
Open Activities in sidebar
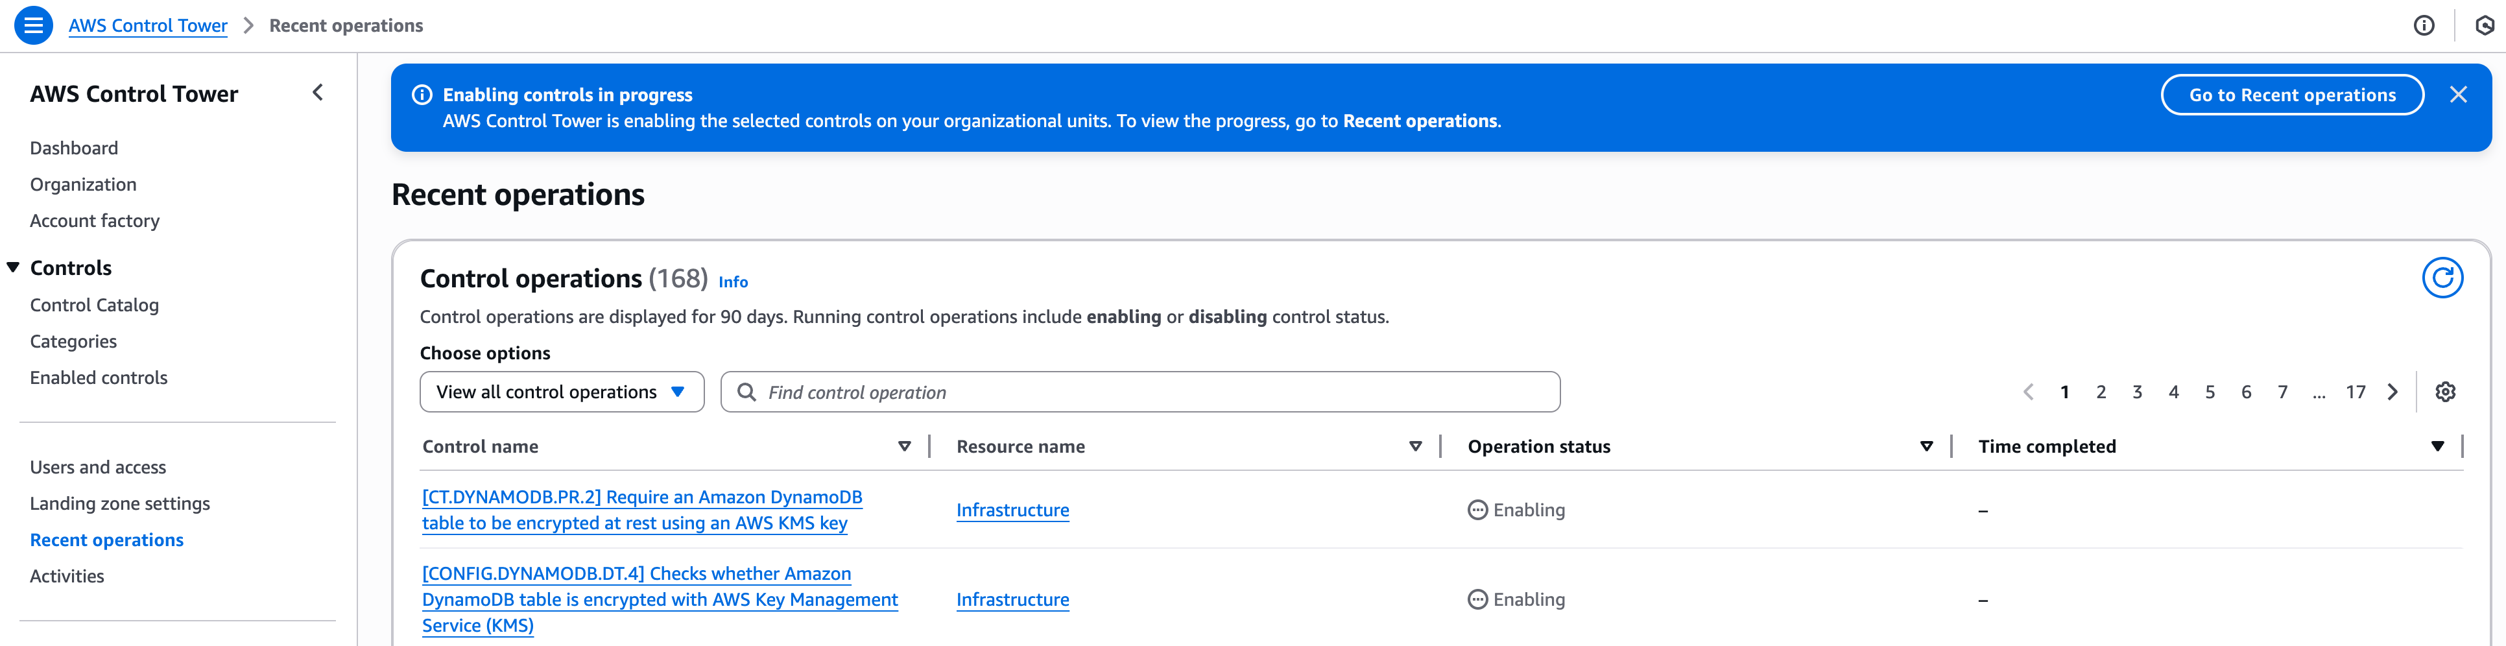coord(67,576)
